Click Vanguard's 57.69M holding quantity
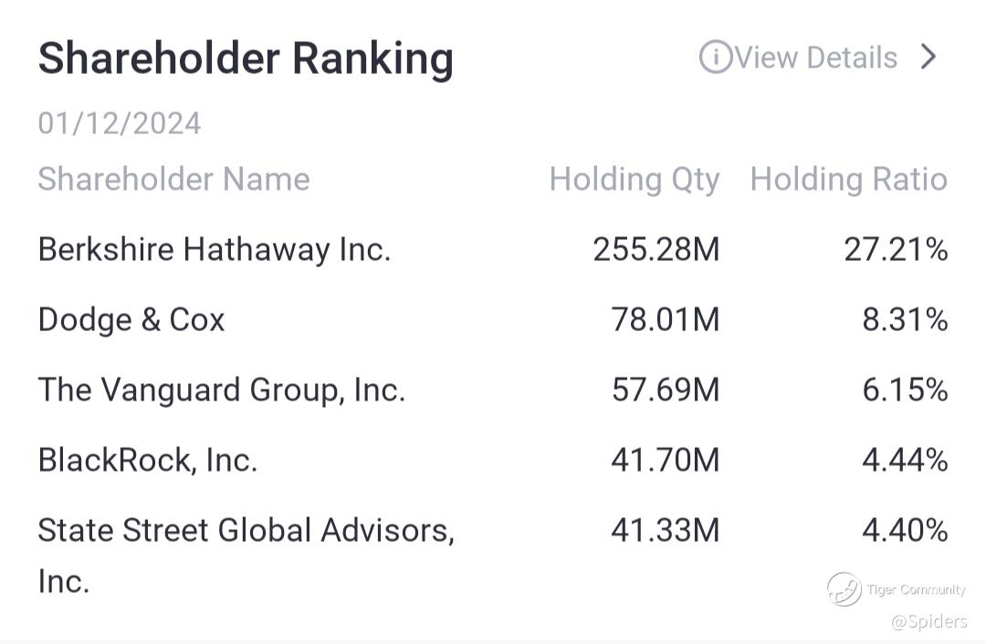This screenshot has width=986, height=644. pyautogui.click(x=666, y=390)
